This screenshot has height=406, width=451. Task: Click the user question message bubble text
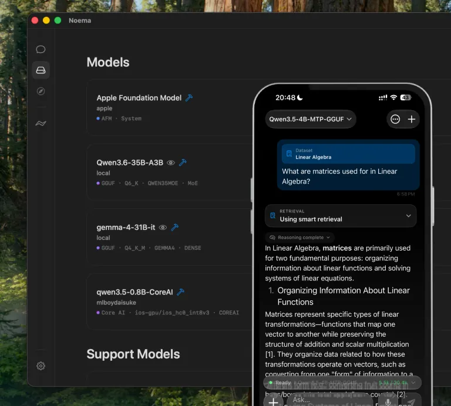coord(339,176)
